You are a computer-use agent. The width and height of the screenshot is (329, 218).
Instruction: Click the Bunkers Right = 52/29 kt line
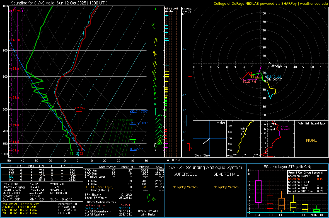(x=108, y=205)
